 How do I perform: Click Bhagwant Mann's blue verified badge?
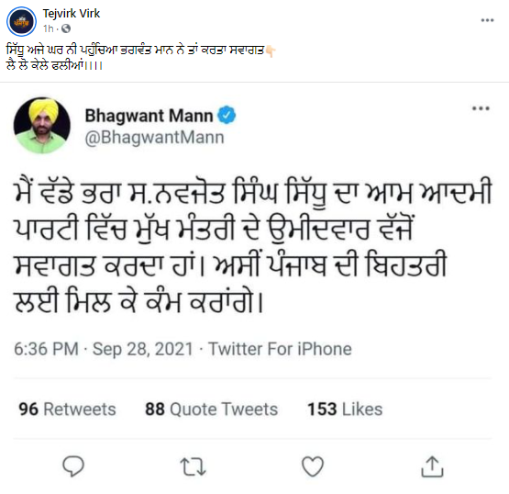click(227, 115)
